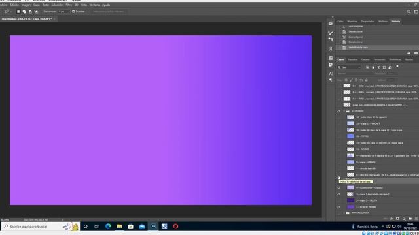Viewport: 419px width, 235px height.
Task: Click the search icon in top-right
Action: pyautogui.click(x=409, y=12)
